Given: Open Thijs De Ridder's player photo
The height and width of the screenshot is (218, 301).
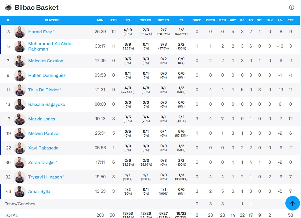Looking at the screenshot, I should 20,90.
